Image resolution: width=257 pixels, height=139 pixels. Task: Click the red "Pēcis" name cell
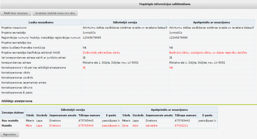click(x=30, y=126)
